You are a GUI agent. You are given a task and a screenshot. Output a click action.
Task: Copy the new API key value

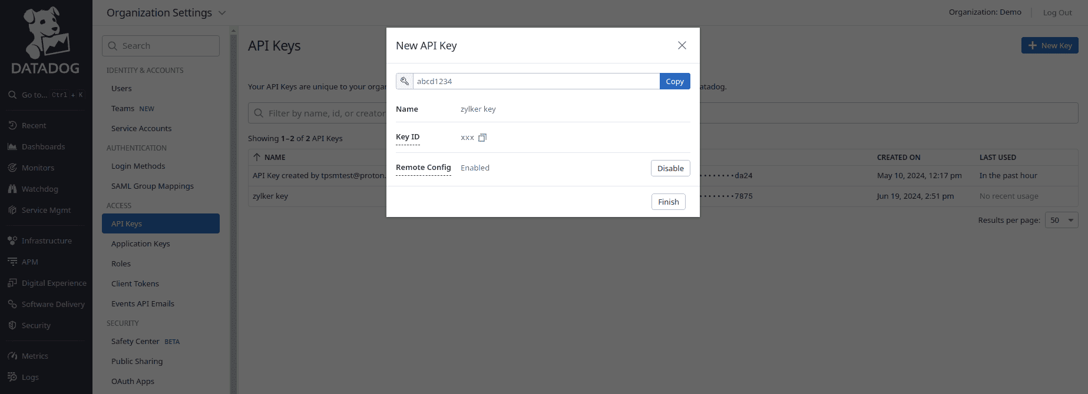point(674,81)
